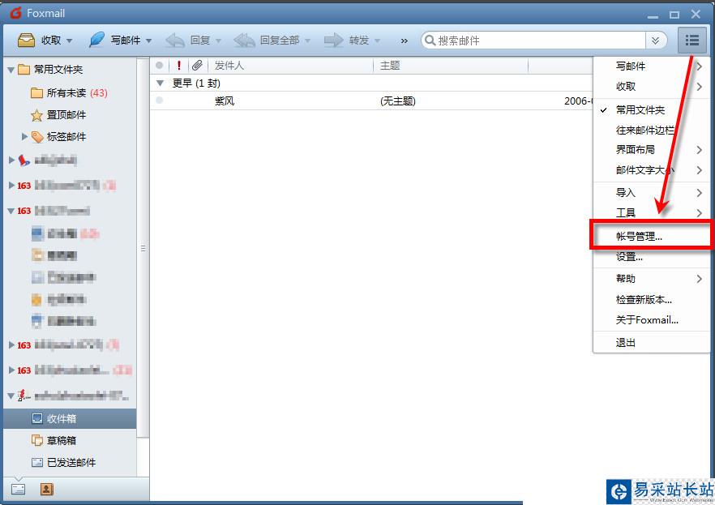Collapse the 常用文件夹 tree node
715x505 pixels.
pyautogui.click(x=11, y=70)
